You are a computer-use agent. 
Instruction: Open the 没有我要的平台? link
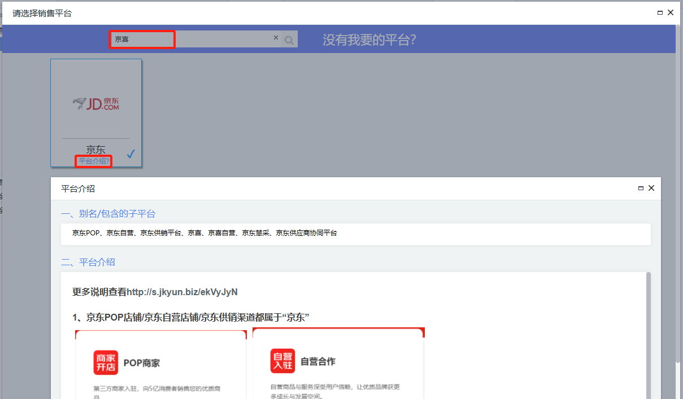click(x=369, y=40)
